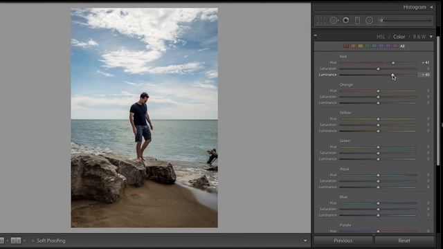Click the Aqua Luminance slider handle
The image size is (443, 249).
coord(379,187)
